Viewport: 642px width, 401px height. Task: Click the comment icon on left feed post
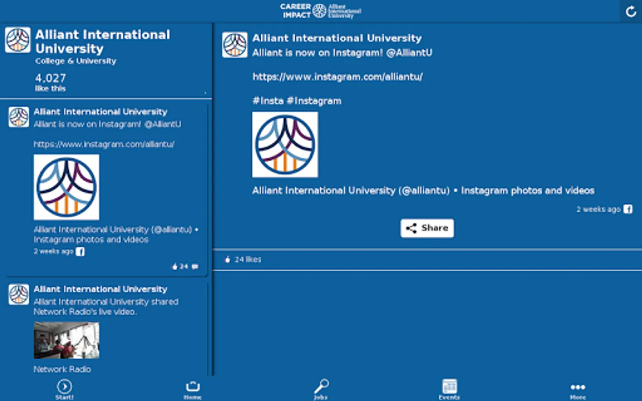(195, 266)
